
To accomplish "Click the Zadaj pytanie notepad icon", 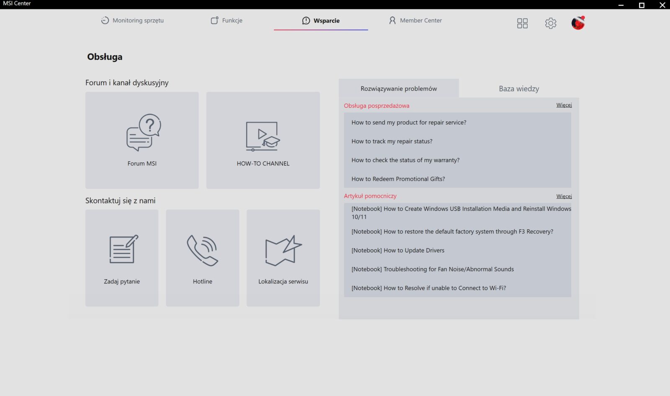I will [x=122, y=249].
